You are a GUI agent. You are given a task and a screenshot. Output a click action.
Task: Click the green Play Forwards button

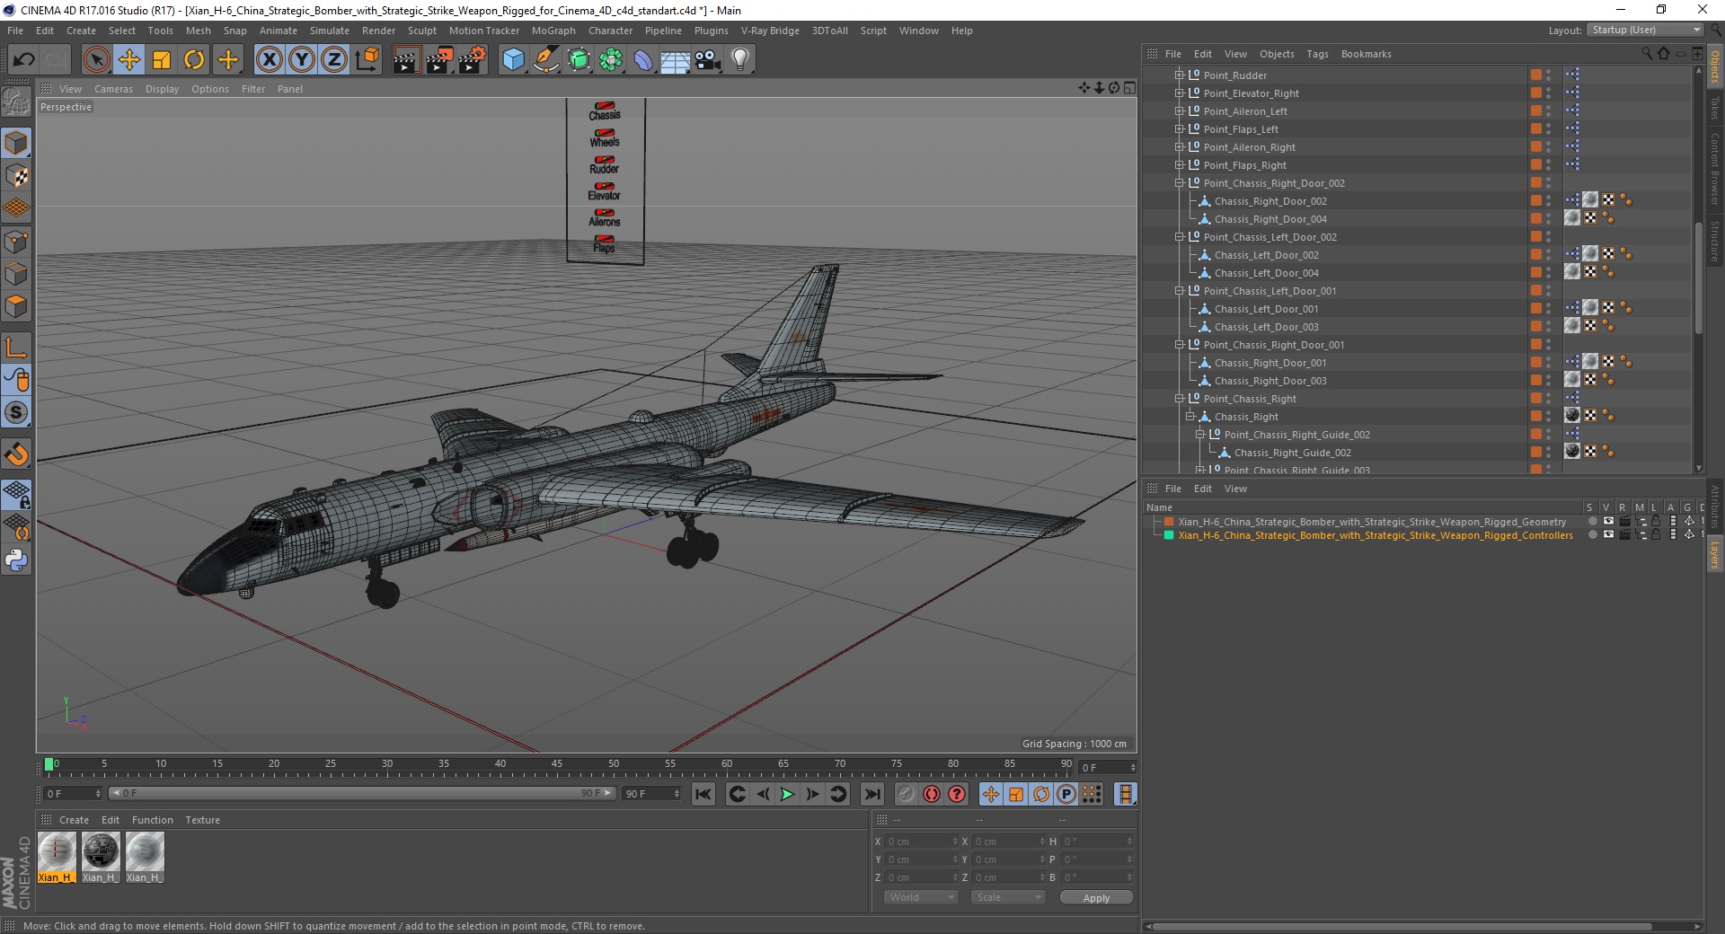787,794
